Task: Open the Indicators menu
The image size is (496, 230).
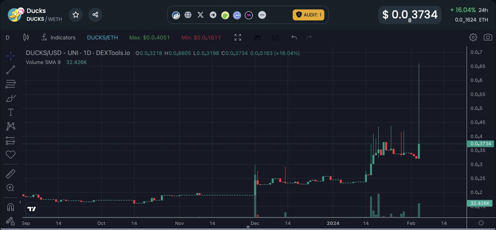Action: (59, 38)
